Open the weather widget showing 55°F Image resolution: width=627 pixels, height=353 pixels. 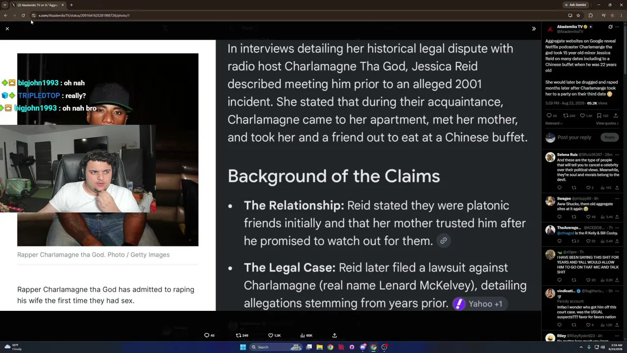click(x=13, y=347)
